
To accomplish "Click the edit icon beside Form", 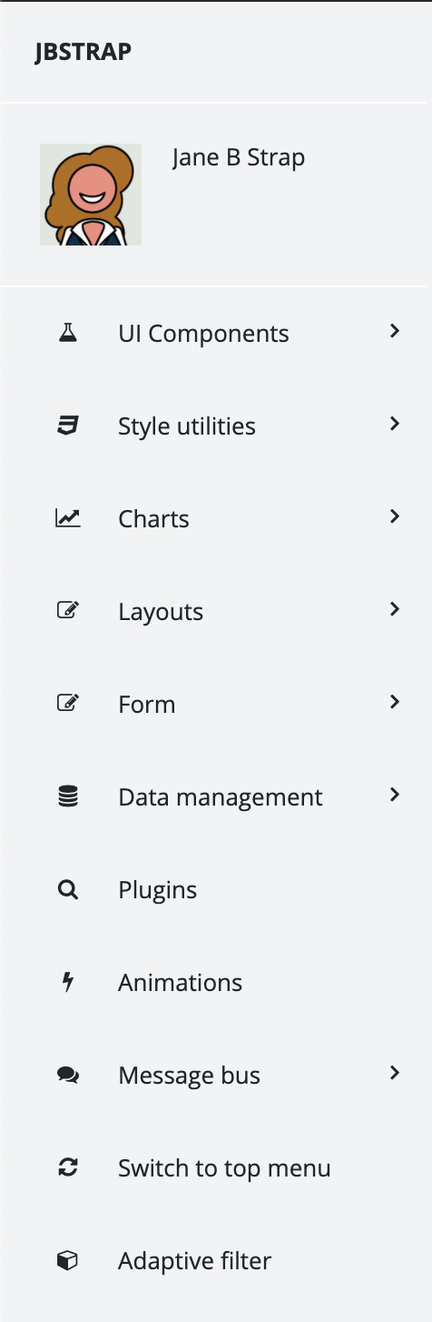I will coord(68,704).
